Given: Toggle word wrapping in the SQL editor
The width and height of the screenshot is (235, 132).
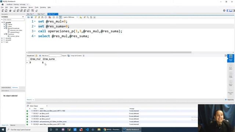Looking at the screenshot, I should tap(94, 17).
